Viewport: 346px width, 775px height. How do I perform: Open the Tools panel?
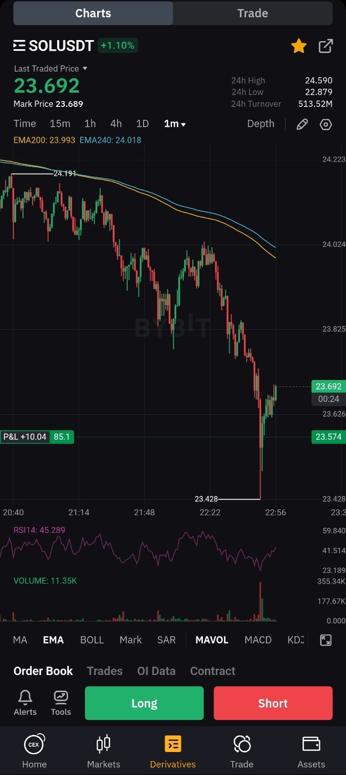61,702
